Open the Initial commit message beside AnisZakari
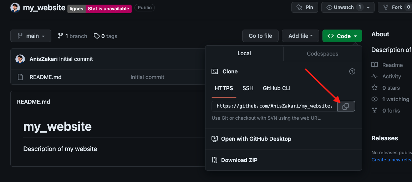The width and height of the screenshot is (412, 182). [x=76, y=59]
